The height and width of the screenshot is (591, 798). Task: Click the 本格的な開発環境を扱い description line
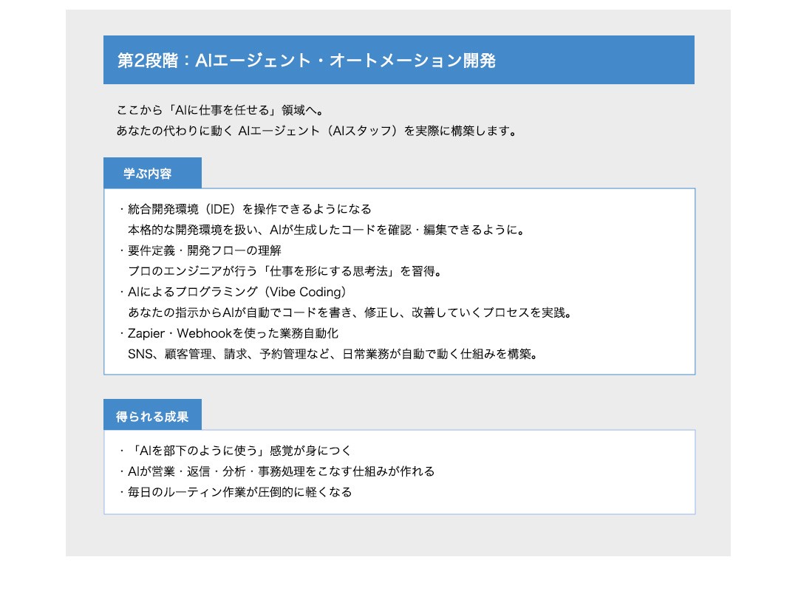click(325, 230)
